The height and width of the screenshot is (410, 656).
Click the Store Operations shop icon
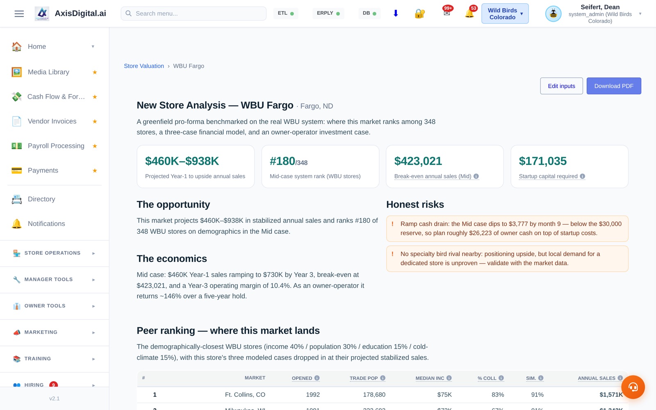[17, 253]
